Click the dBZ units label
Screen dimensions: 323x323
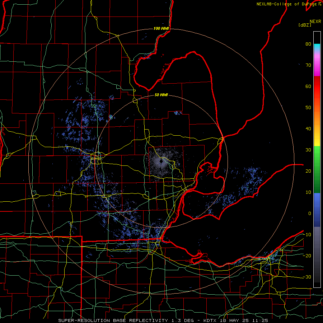coord(305,25)
